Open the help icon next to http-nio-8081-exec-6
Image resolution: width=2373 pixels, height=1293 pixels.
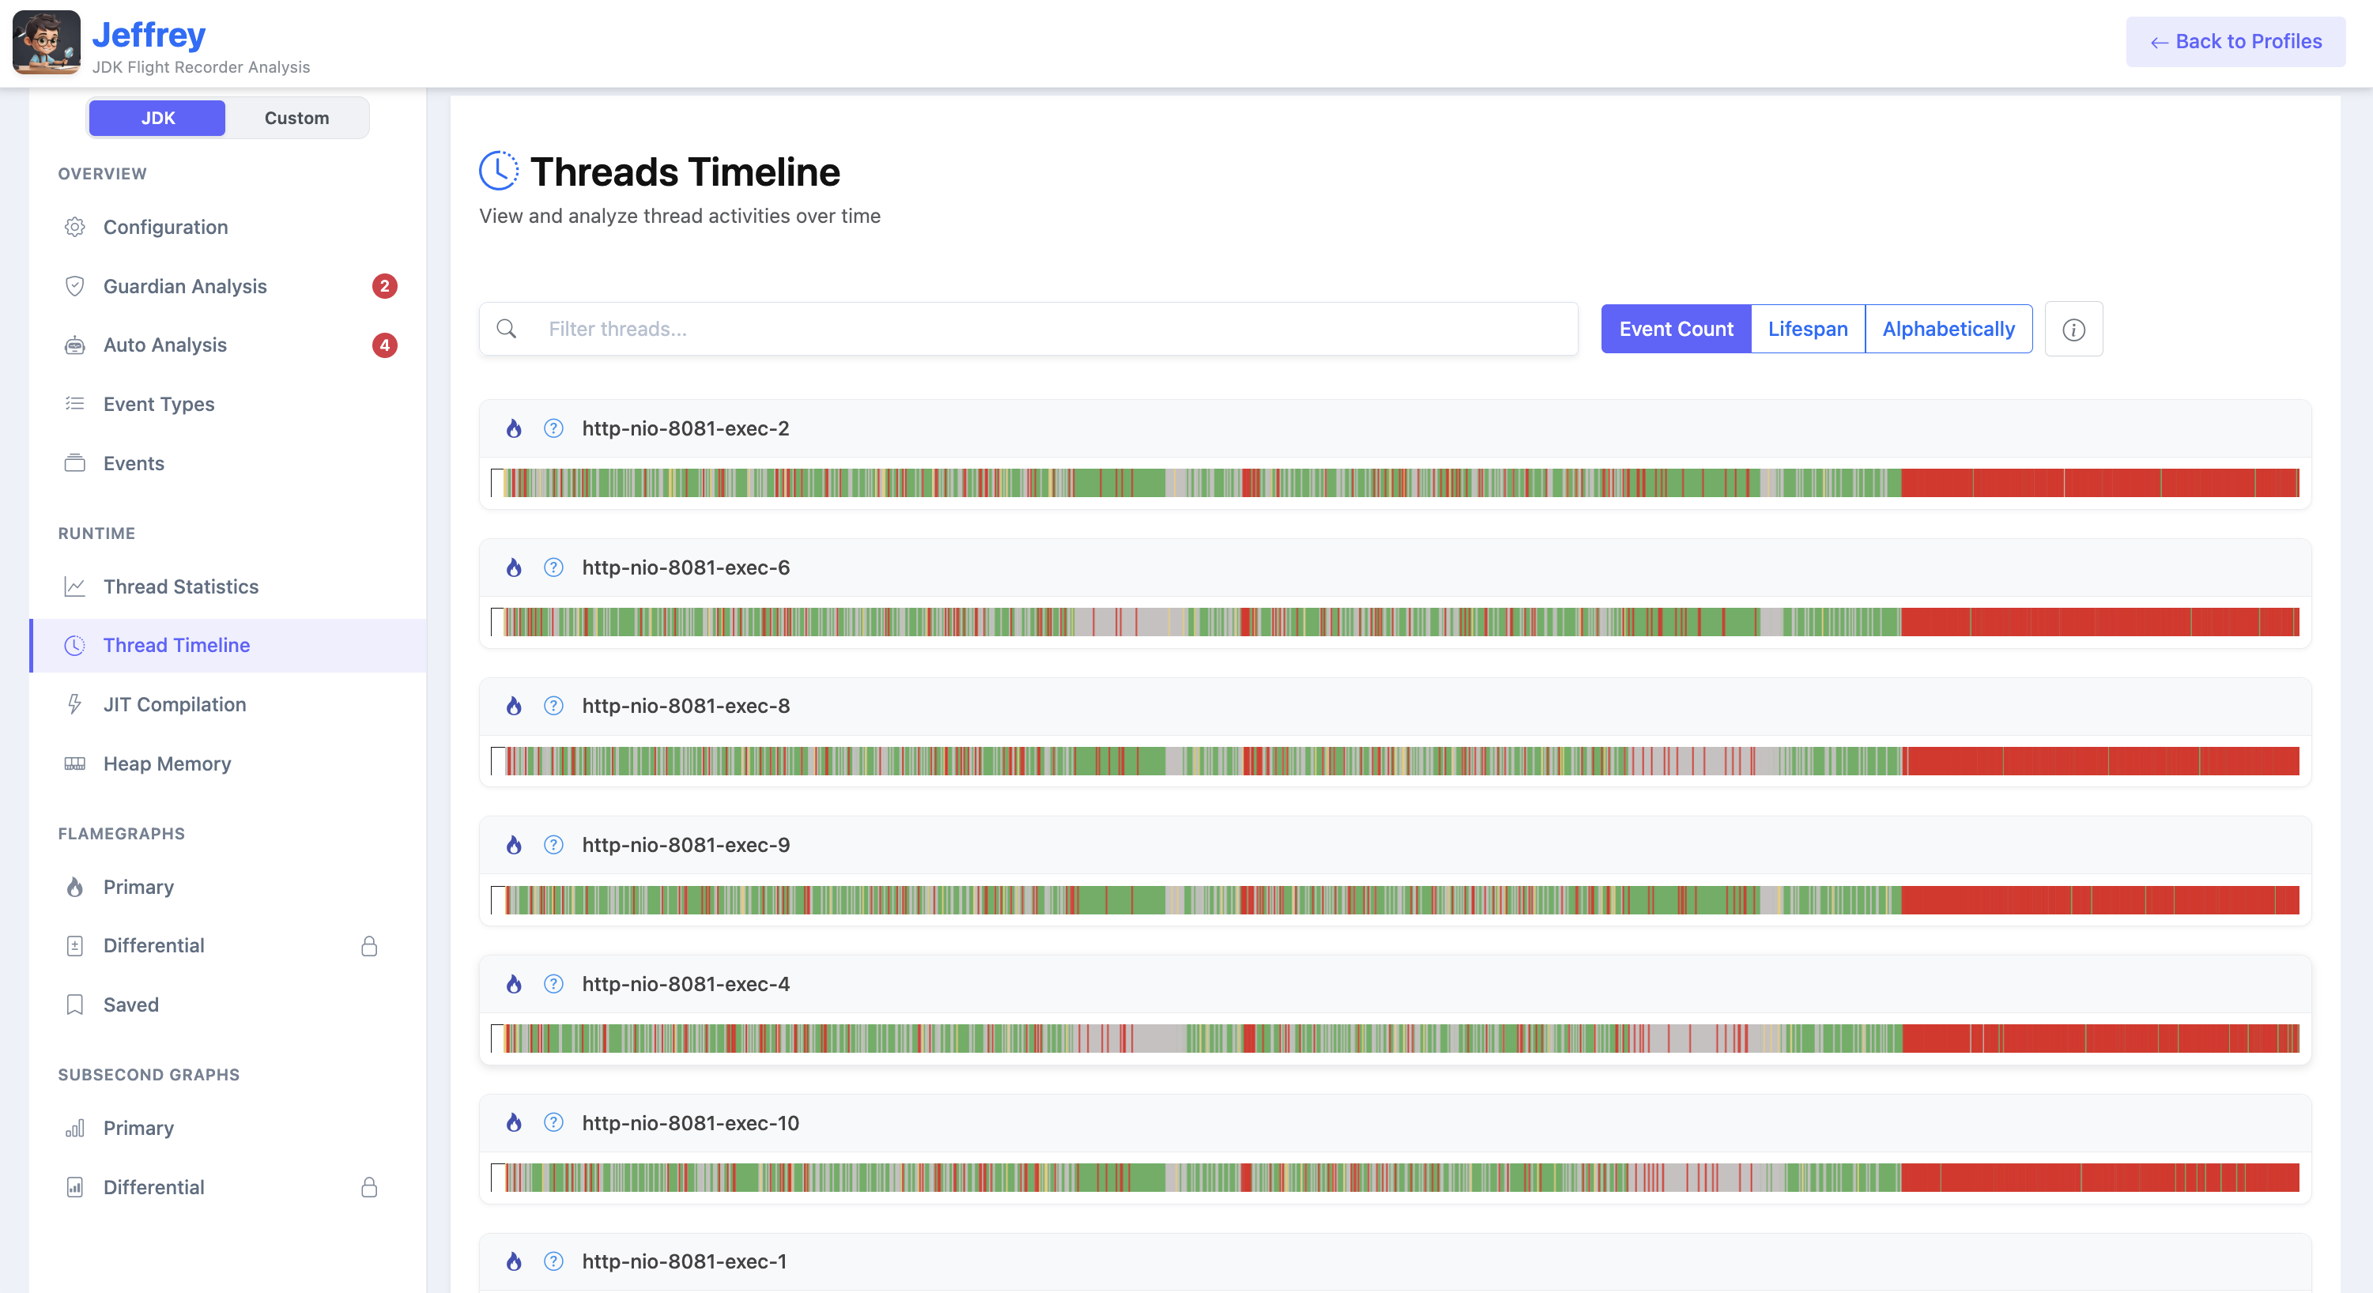pos(553,568)
